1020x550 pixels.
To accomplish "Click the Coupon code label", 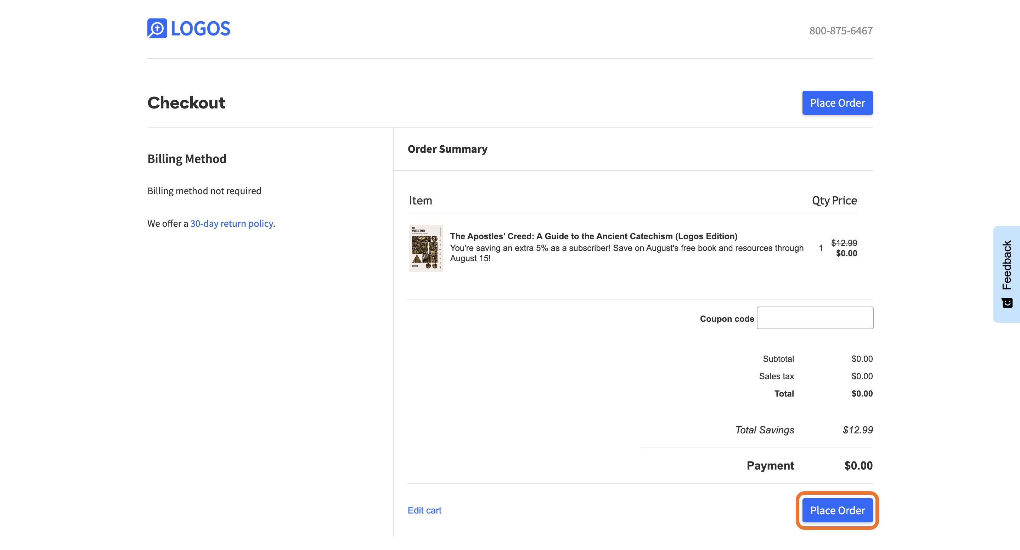I will click(727, 319).
